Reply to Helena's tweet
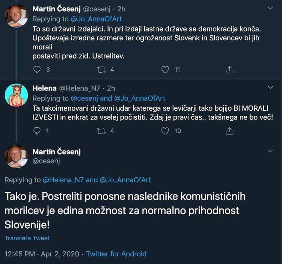This screenshot has width=282, height=264. pyautogui.click(x=37, y=131)
